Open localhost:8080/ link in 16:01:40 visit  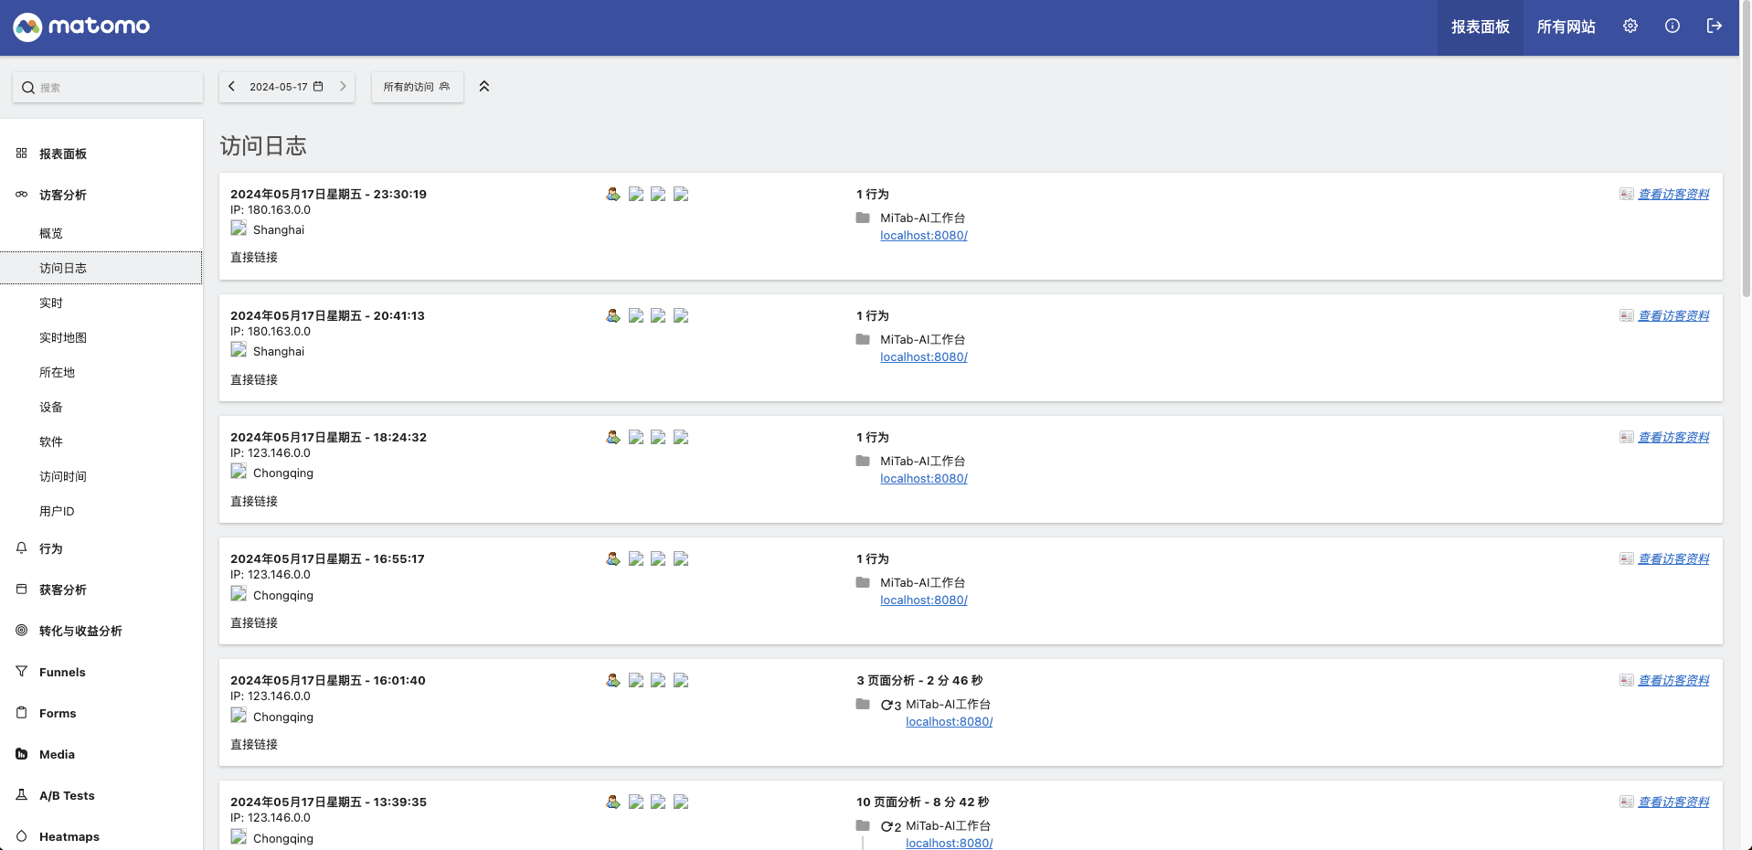pyautogui.click(x=949, y=721)
